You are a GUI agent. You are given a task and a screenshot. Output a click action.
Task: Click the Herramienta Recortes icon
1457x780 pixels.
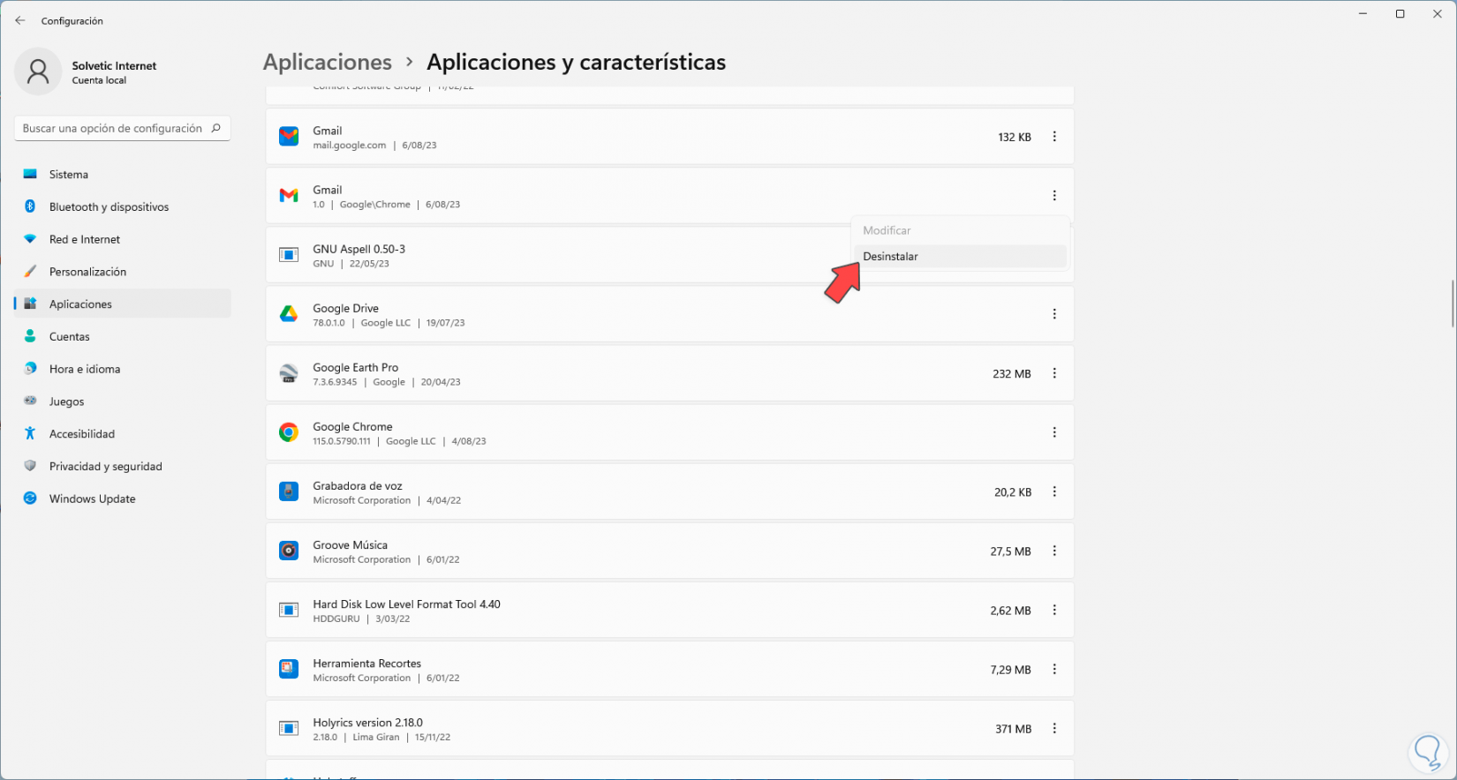289,669
